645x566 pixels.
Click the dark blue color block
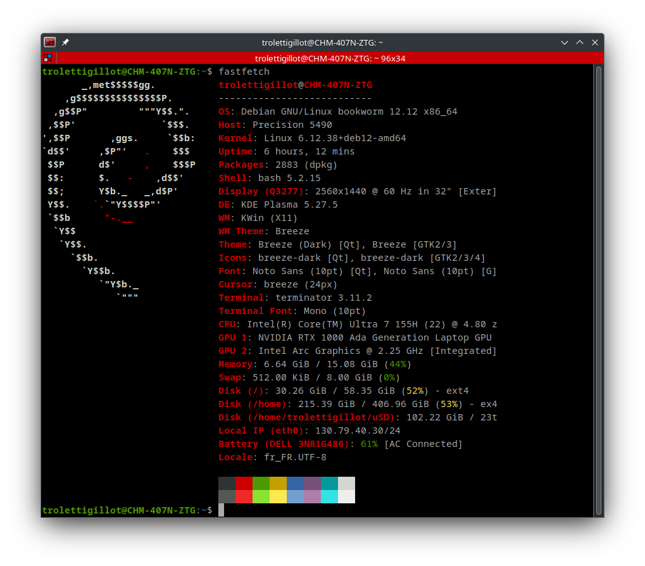295,483
